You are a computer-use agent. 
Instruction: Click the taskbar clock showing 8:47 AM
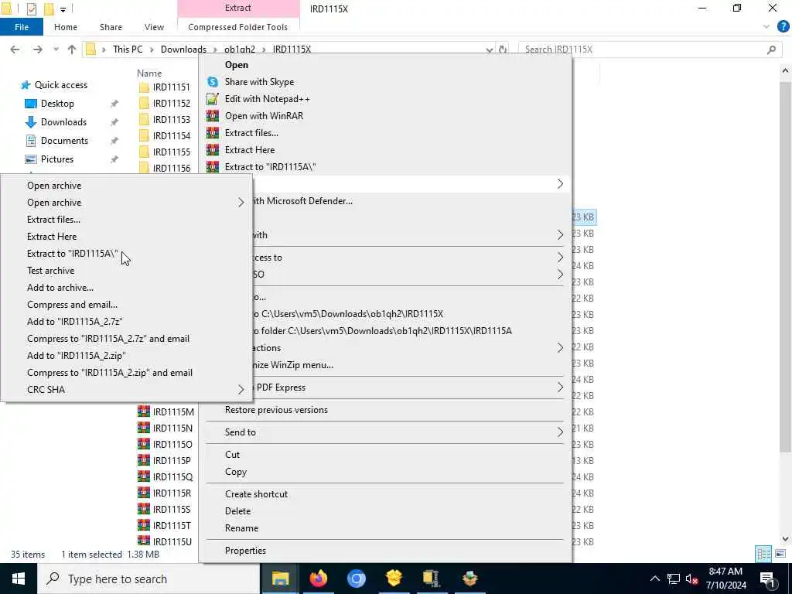coord(725,579)
